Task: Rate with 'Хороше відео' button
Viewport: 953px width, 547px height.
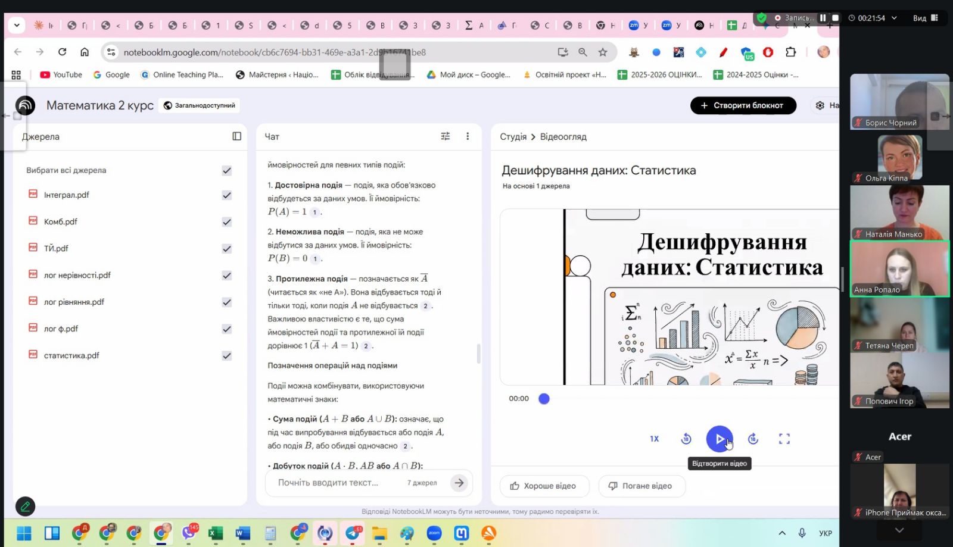Action: 544,486
